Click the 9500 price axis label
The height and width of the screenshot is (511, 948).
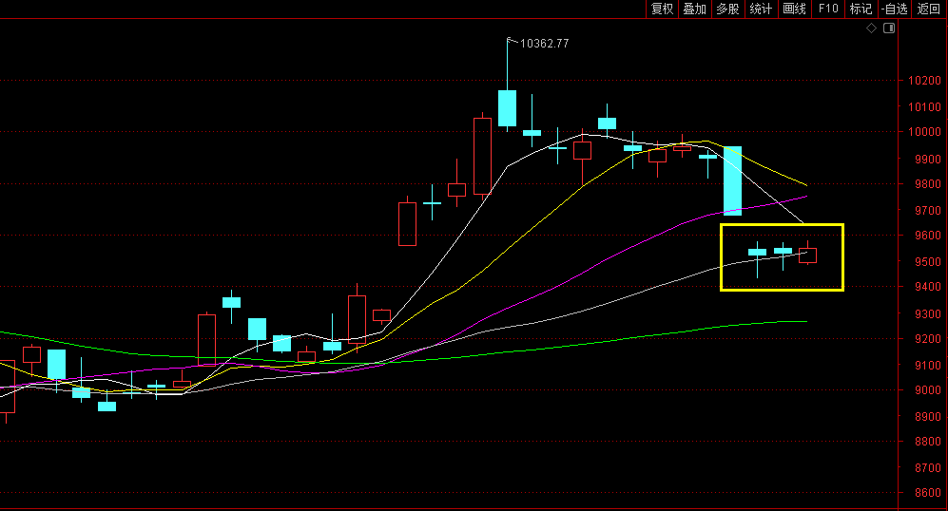tap(927, 261)
